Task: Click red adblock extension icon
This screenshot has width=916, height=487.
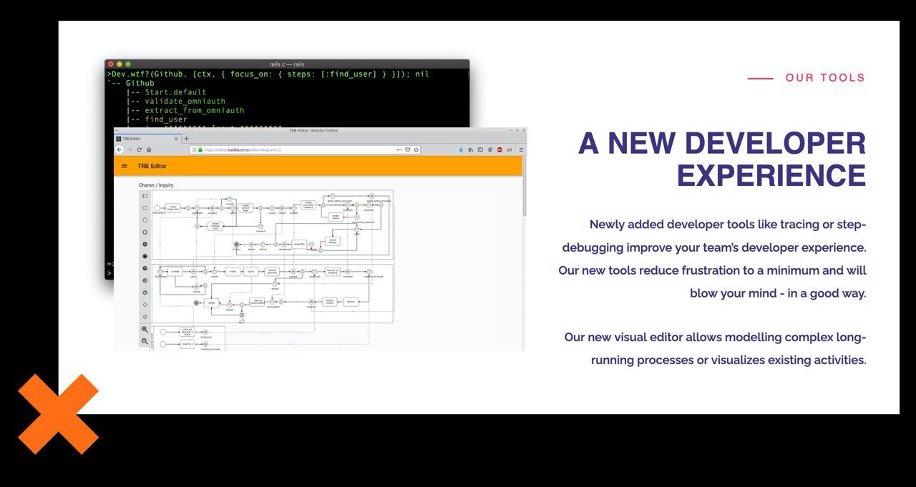Action: 500,149
